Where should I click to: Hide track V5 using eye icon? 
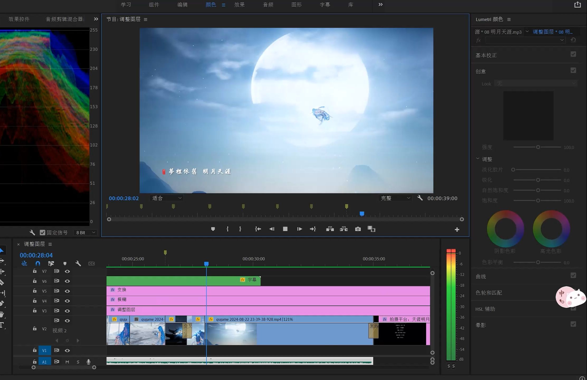pyautogui.click(x=67, y=291)
